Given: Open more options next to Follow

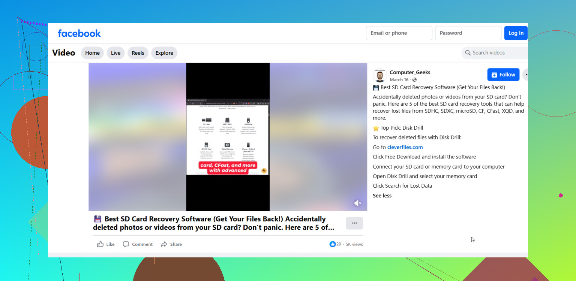Looking at the screenshot, I should (525, 75).
